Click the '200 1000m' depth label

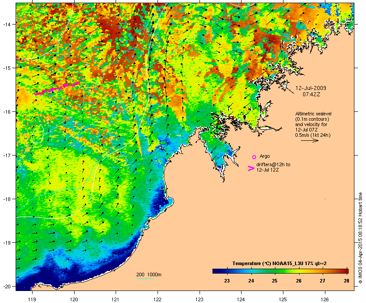tap(149, 274)
